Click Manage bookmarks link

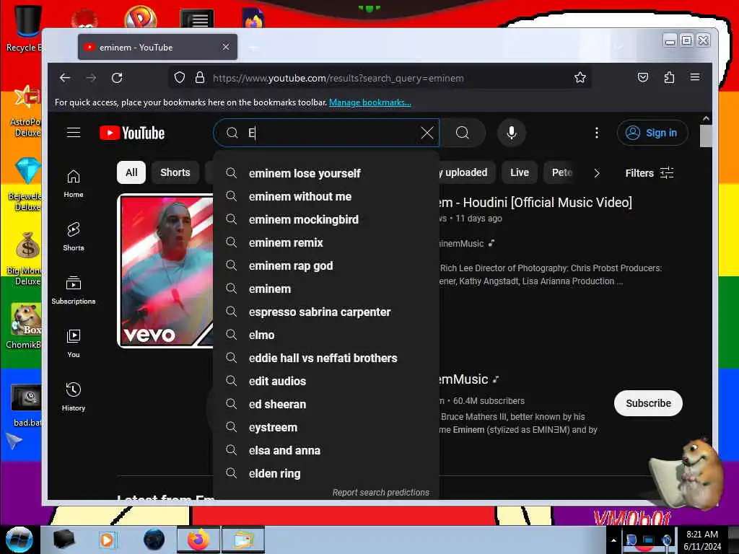pyautogui.click(x=370, y=102)
